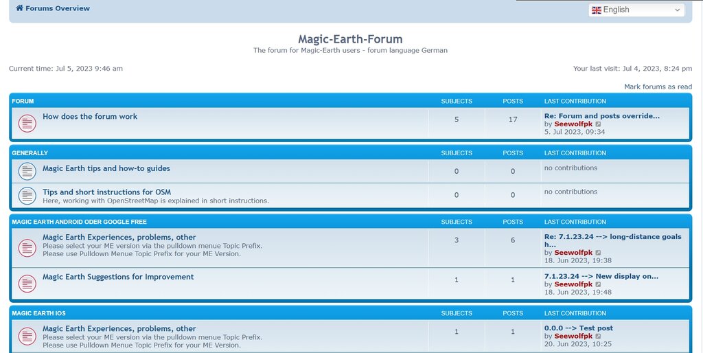This screenshot has width=703, height=353.
Task: Click view latest post icon for New display post
Action: tap(598, 284)
